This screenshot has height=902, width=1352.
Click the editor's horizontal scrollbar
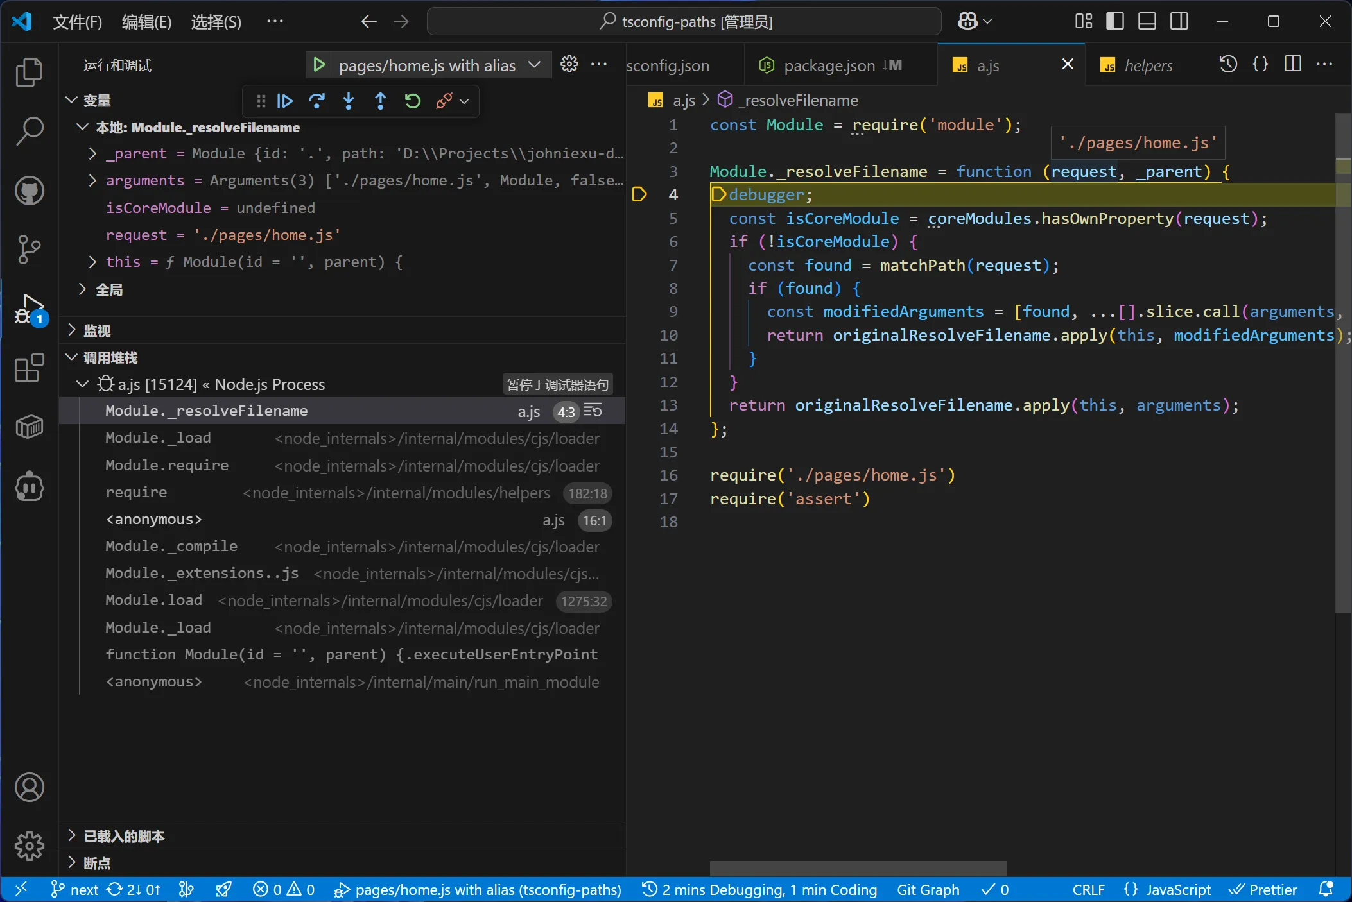[x=858, y=868]
